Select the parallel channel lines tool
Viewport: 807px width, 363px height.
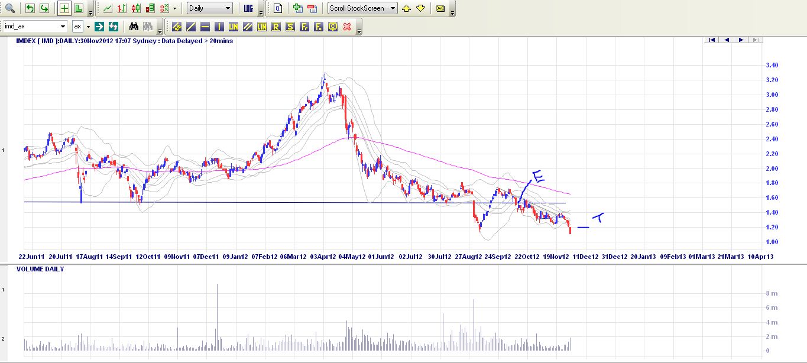(x=248, y=27)
